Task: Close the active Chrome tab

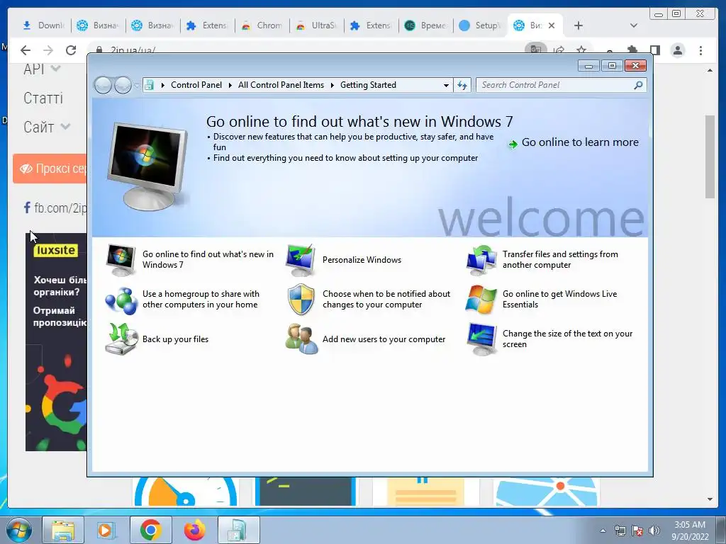Action: click(552, 25)
